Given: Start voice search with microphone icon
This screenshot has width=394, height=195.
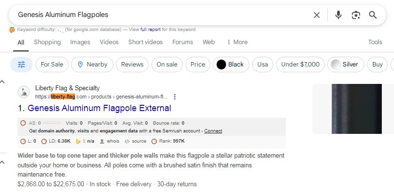Looking at the screenshot, I should point(338,15).
